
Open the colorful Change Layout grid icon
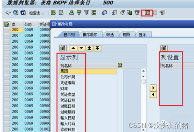(147, 13)
